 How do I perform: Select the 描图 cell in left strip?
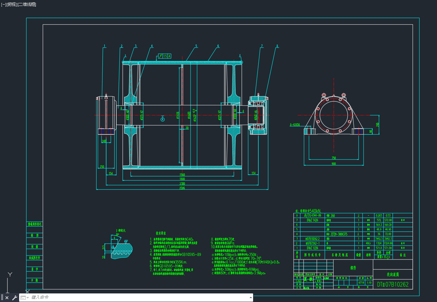[x=35, y=235]
